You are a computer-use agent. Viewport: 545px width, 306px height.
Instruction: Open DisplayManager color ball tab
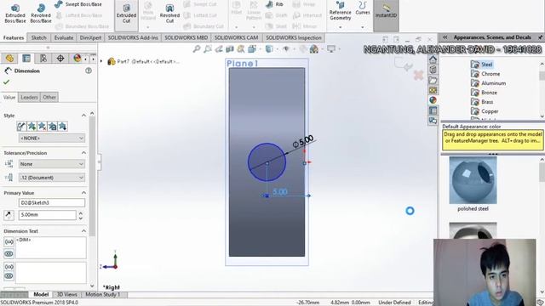77,59
